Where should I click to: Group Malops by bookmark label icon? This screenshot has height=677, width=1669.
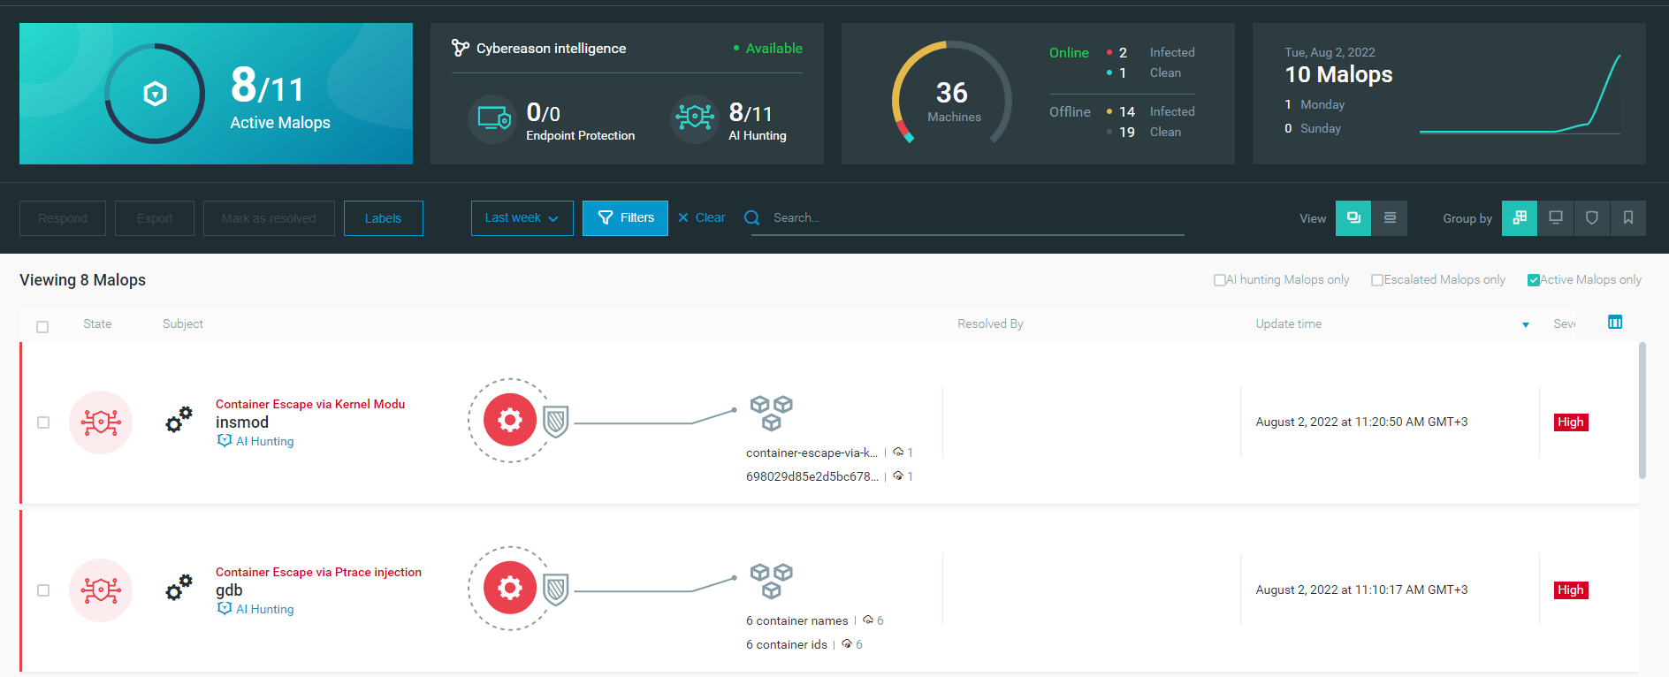1628,218
